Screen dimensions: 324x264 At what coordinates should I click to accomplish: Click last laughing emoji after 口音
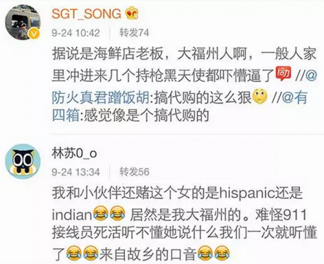point(222,252)
